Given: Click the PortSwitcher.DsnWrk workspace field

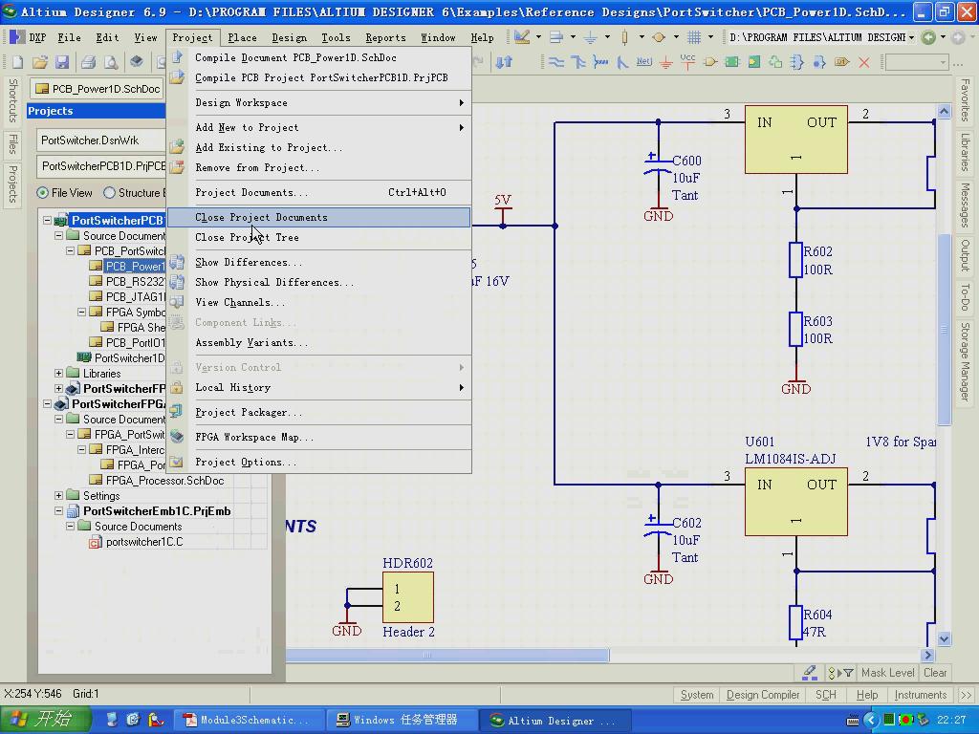Looking at the screenshot, I should tap(101, 140).
